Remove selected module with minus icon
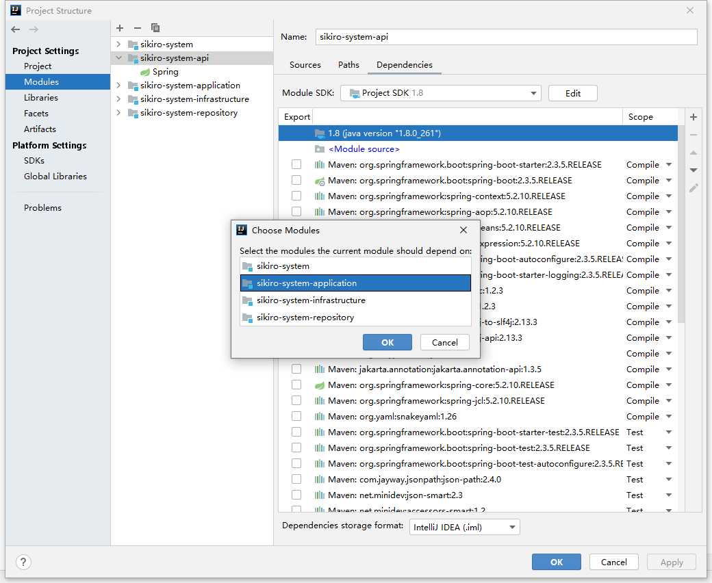 (137, 28)
